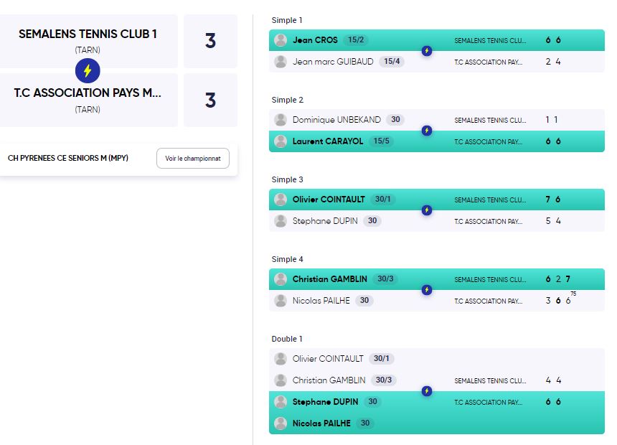Click Laurent CARAYOL player avatar

pos(281,141)
